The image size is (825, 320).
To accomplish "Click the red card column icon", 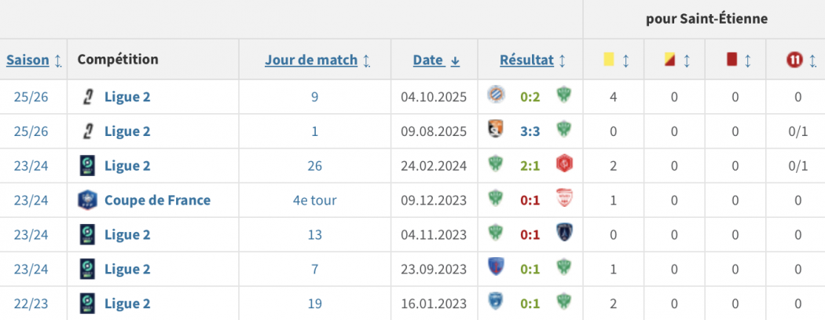I will (x=731, y=60).
